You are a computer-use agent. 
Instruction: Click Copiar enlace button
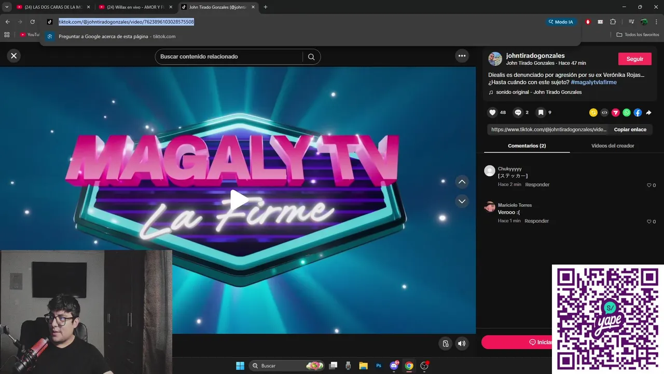pyautogui.click(x=630, y=129)
